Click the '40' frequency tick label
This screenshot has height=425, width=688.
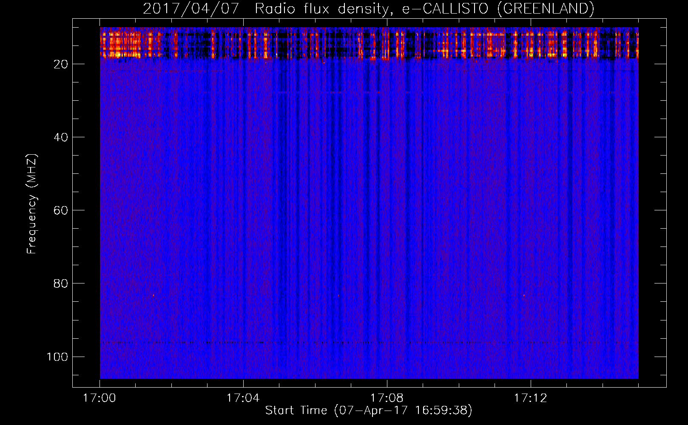click(x=61, y=137)
